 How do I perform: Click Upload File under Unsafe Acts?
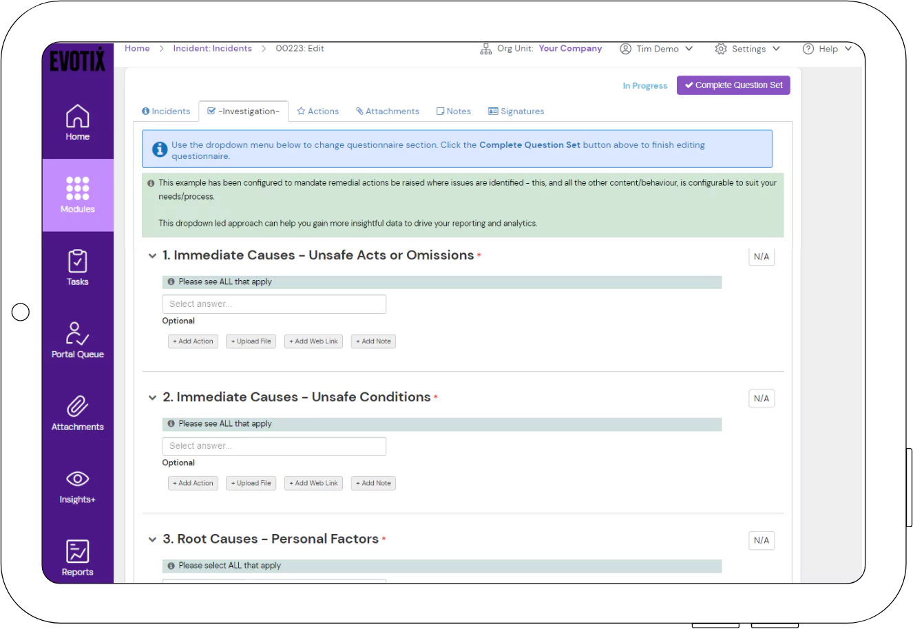[251, 341]
